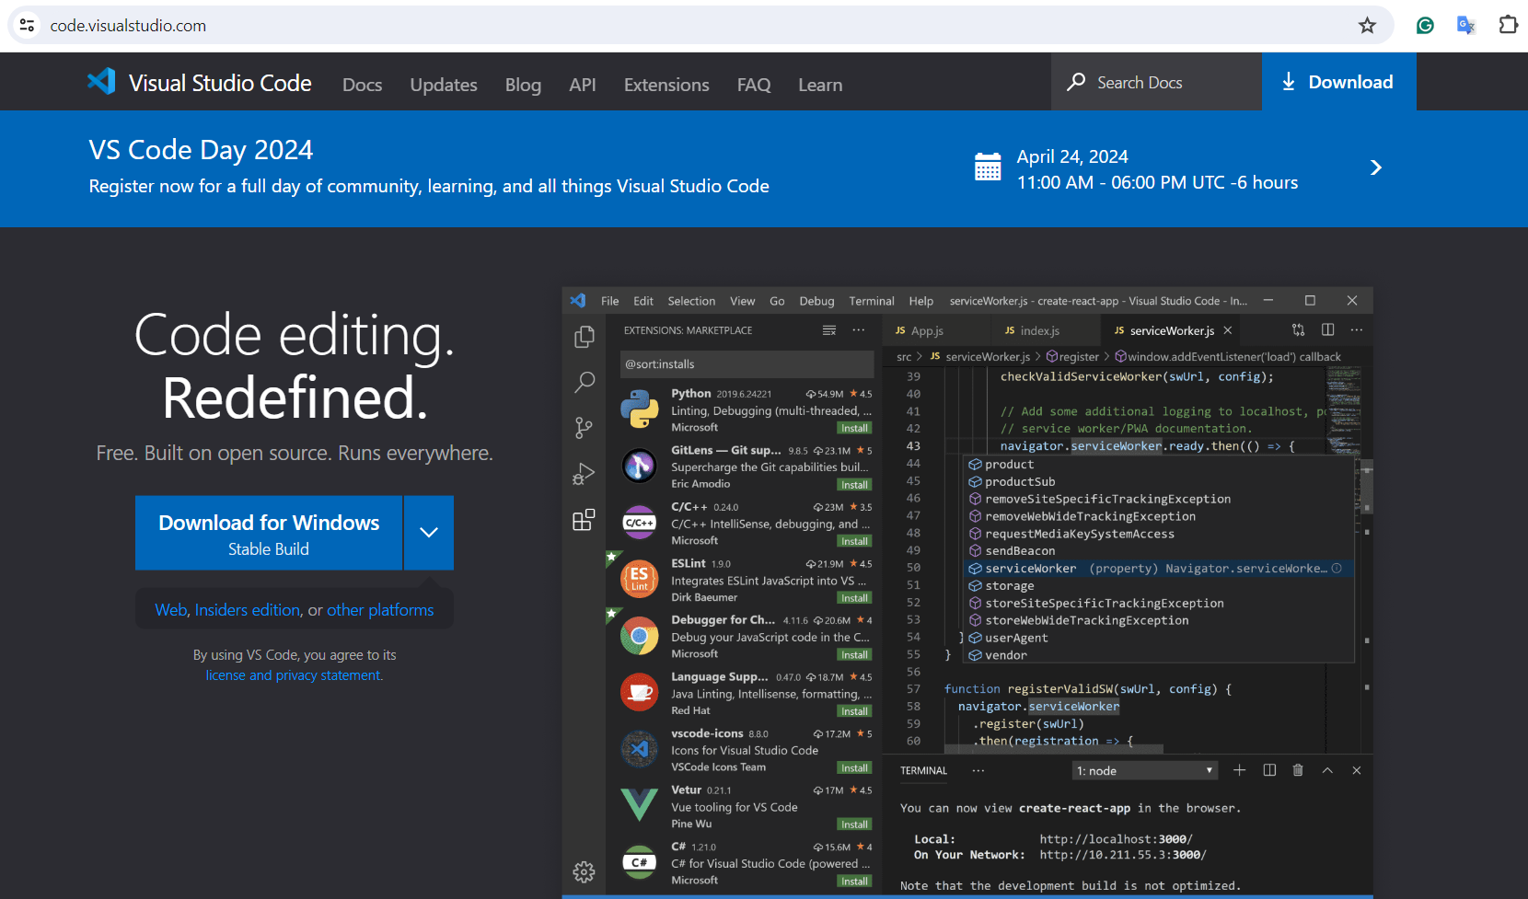Close the serviceWorker.js tab
1528x899 pixels.
click(x=1227, y=330)
